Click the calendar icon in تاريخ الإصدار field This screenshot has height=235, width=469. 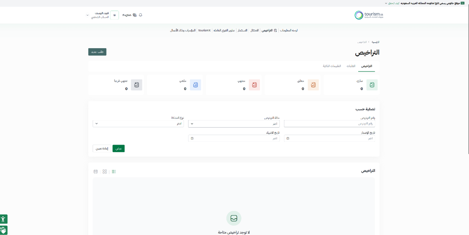[288, 138]
